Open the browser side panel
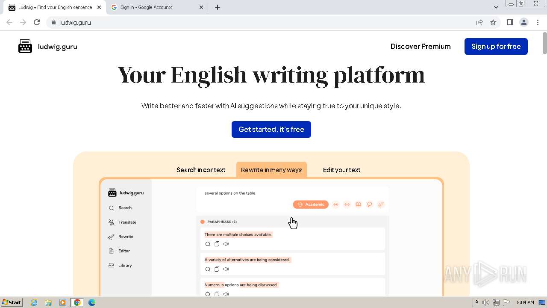Viewport: 547px width, 308px height. [x=510, y=22]
